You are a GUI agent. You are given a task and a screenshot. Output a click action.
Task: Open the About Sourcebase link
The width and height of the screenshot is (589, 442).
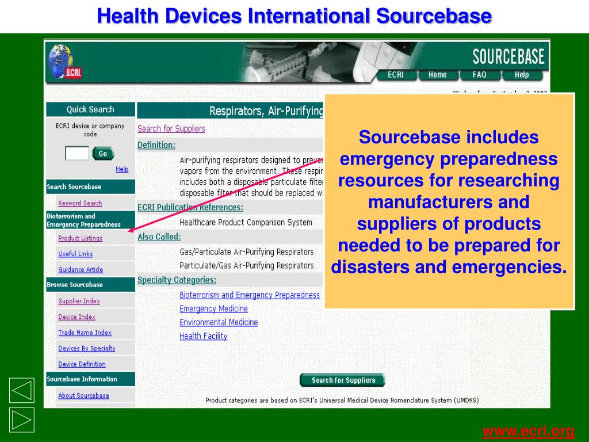click(x=84, y=396)
